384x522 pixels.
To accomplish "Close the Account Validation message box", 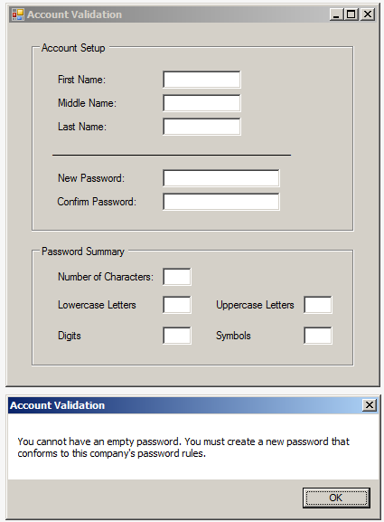I will pyautogui.click(x=369, y=405).
